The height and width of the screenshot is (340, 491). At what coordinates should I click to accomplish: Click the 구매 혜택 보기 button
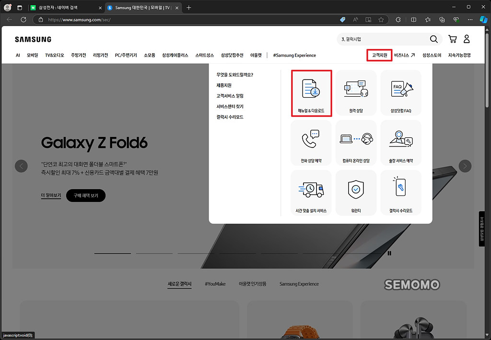[86, 195]
